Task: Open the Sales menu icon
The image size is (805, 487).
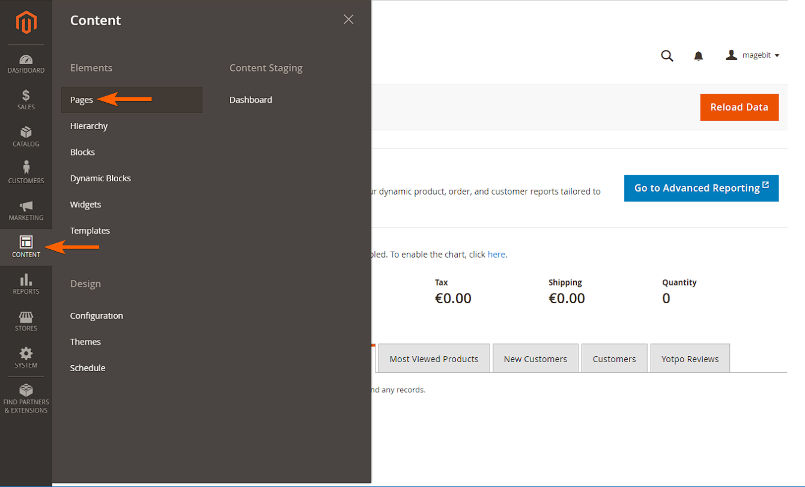Action: point(26,95)
